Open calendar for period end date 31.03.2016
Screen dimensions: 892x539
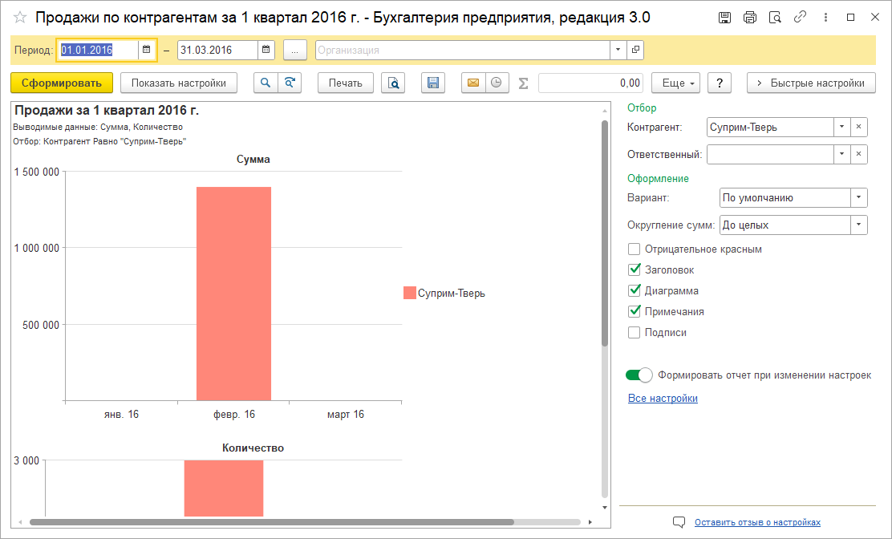(266, 50)
